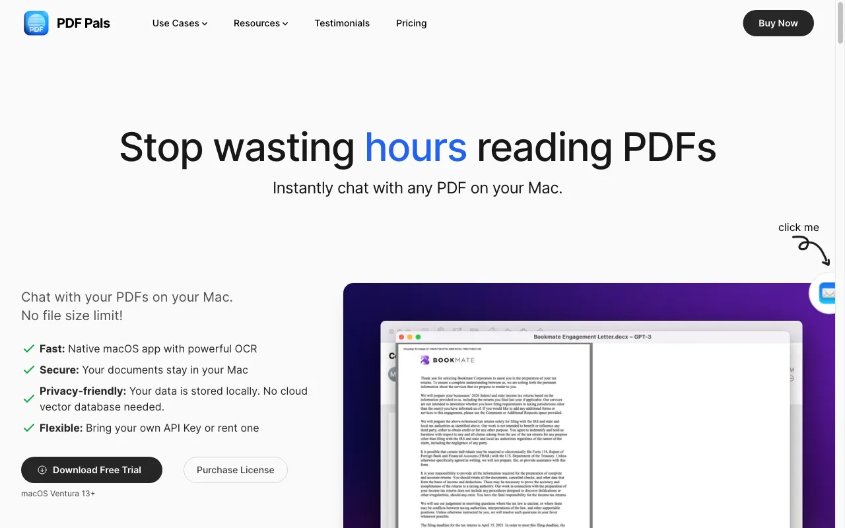This screenshot has height=528, width=845.
Task: Select the 'Flexible: Bring your own API Key' line
Action: [x=149, y=428]
